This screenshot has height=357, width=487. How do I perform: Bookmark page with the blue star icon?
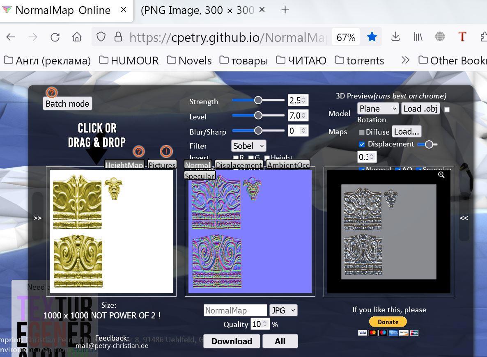click(x=372, y=37)
